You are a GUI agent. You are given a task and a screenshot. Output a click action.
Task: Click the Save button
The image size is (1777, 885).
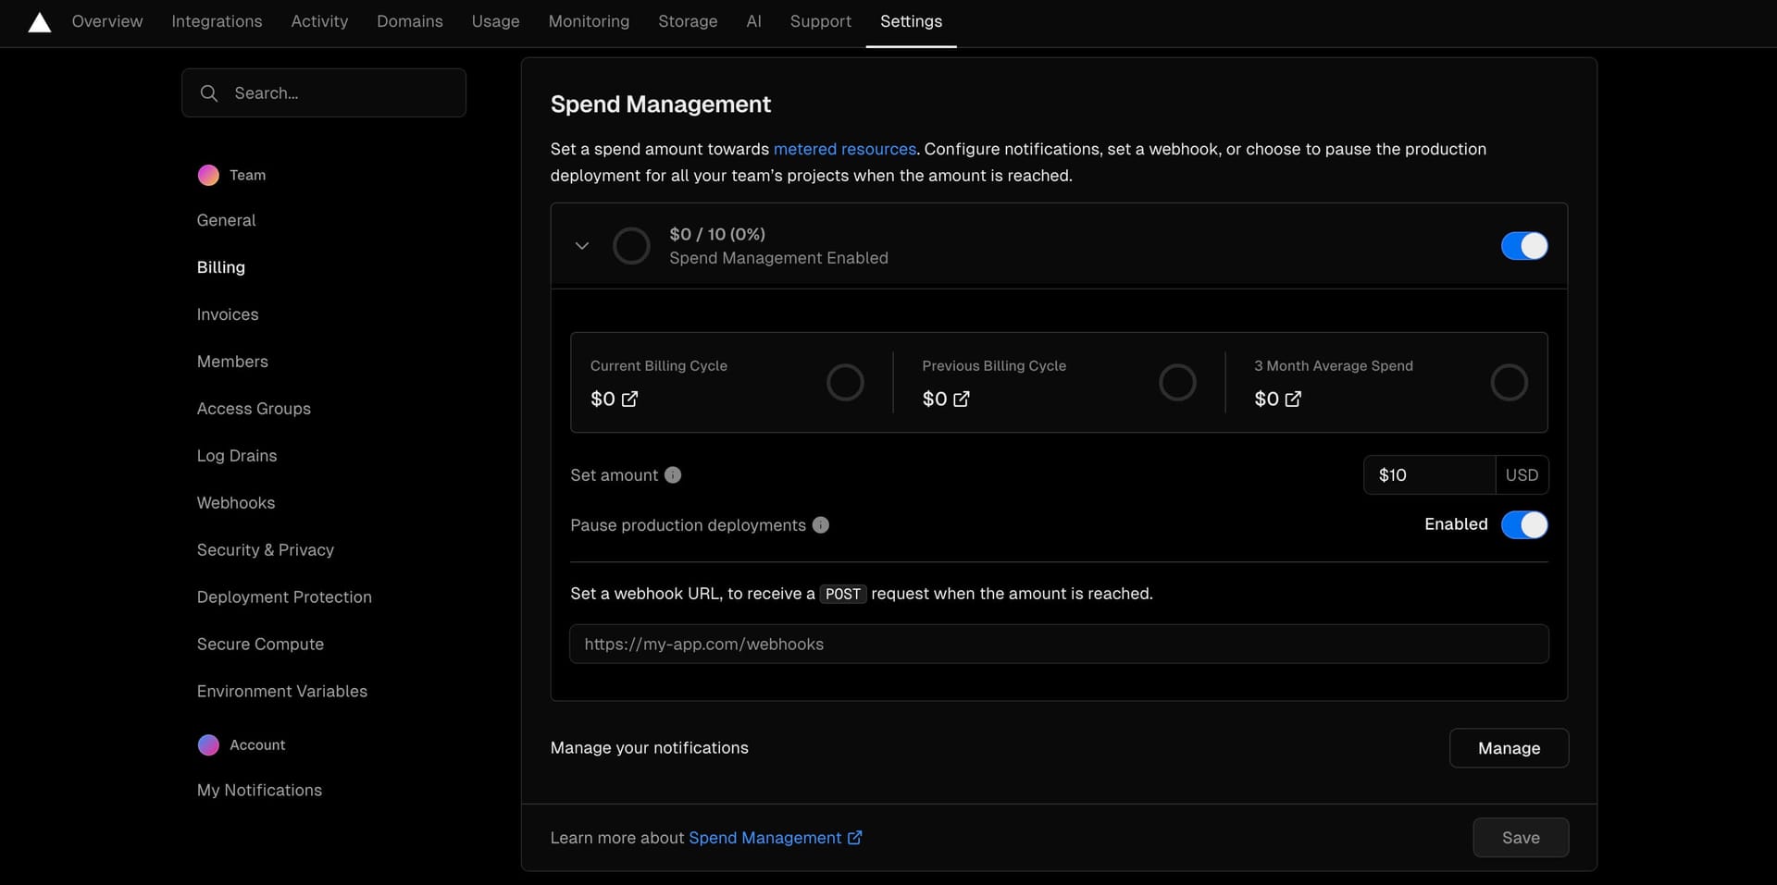click(x=1520, y=838)
